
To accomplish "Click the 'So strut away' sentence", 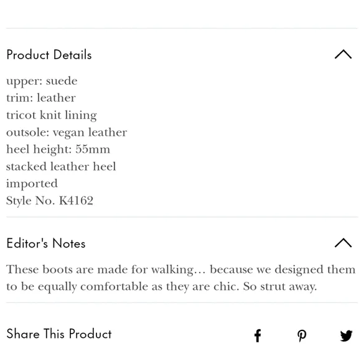I will pos(280,287).
